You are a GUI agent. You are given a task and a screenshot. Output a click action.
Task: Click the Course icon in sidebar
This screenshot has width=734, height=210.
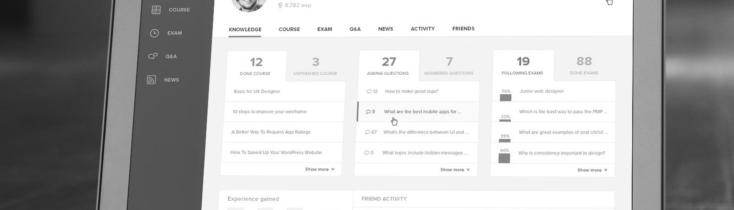[156, 10]
